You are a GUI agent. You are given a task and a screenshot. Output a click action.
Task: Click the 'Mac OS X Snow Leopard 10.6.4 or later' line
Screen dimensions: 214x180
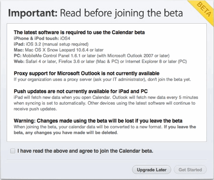[58, 50]
